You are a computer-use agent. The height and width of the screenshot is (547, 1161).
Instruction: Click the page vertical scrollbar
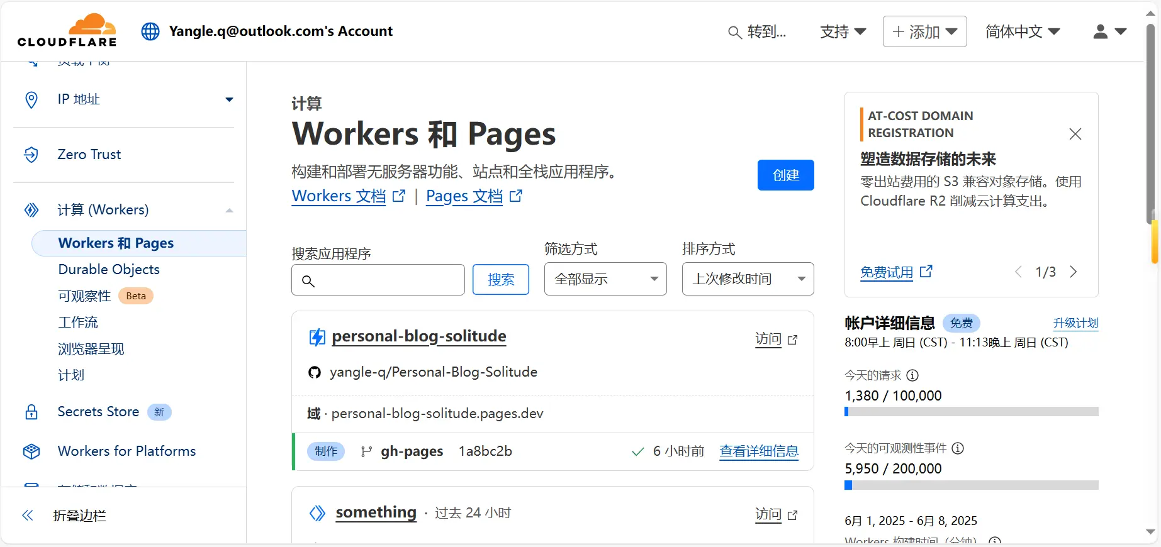tap(1151, 124)
